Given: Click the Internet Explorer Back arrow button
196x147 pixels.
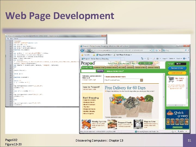Looking at the screenshot, I should [x=82, y=50].
